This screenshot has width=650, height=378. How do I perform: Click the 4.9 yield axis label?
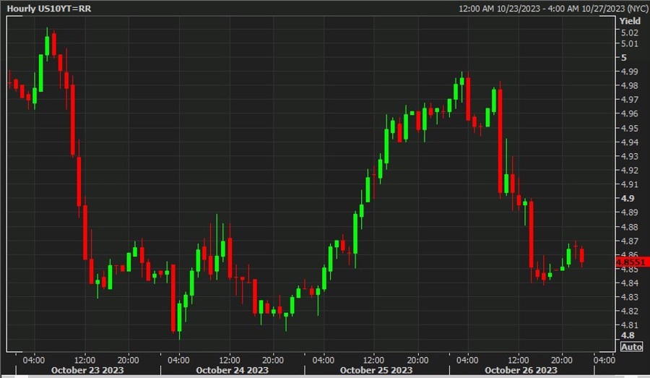pyautogui.click(x=627, y=198)
